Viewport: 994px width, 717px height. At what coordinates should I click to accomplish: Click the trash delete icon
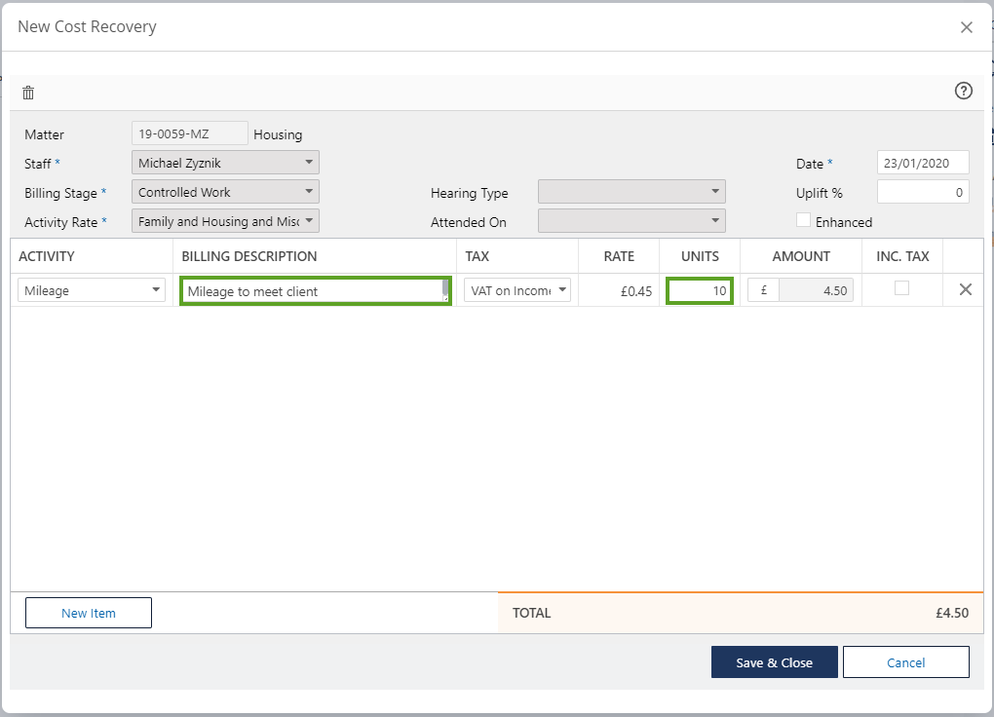[x=28, y=93]
